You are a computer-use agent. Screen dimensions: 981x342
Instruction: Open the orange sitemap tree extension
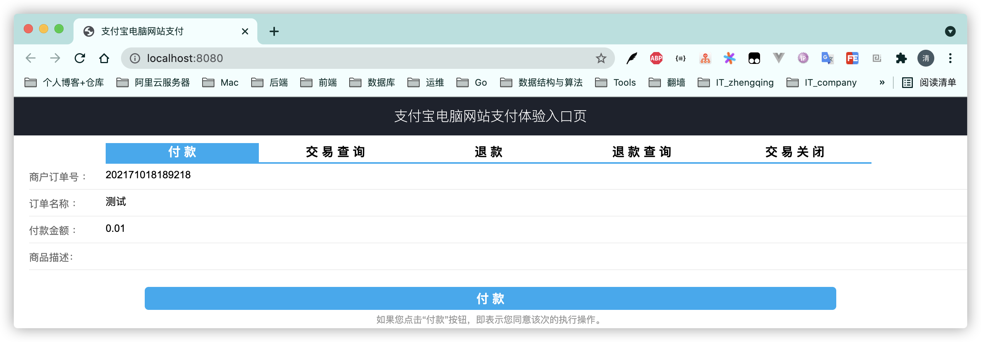pyautogui.click(x=705, y=58)
